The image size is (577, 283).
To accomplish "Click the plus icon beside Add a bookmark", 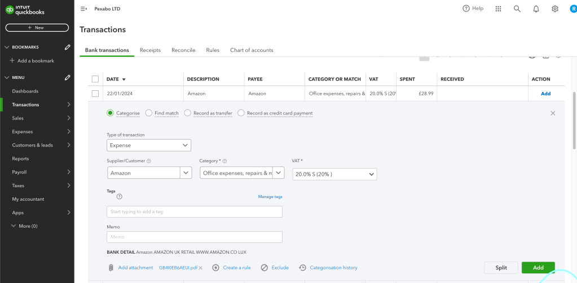I will click(x=12, y=61).
